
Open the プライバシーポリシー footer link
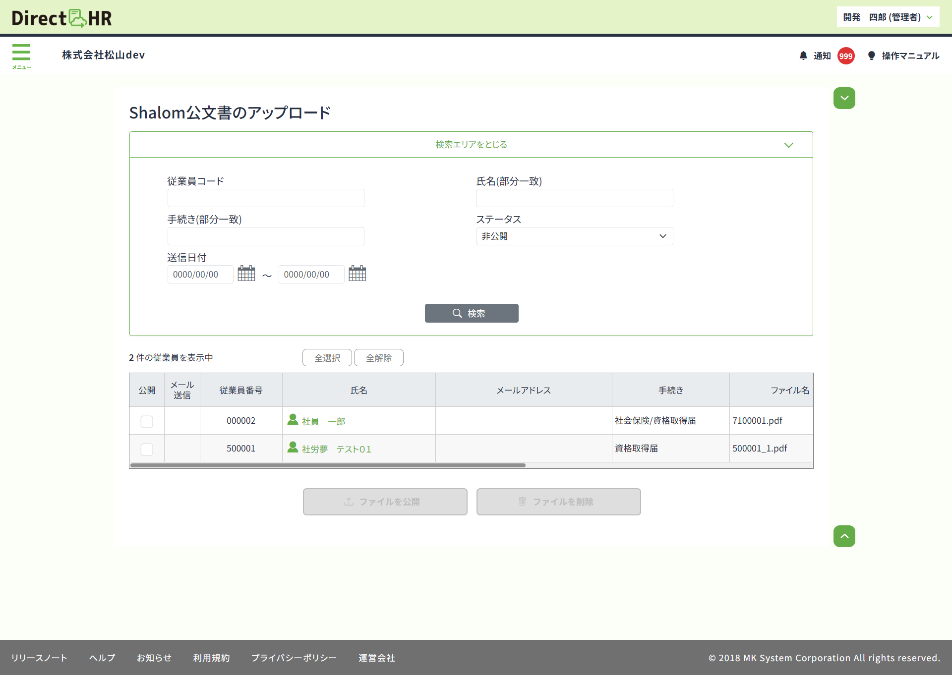294,658
